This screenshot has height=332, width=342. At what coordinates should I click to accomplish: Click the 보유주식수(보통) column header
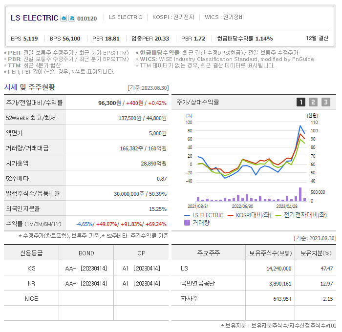[x=271, y=253]
